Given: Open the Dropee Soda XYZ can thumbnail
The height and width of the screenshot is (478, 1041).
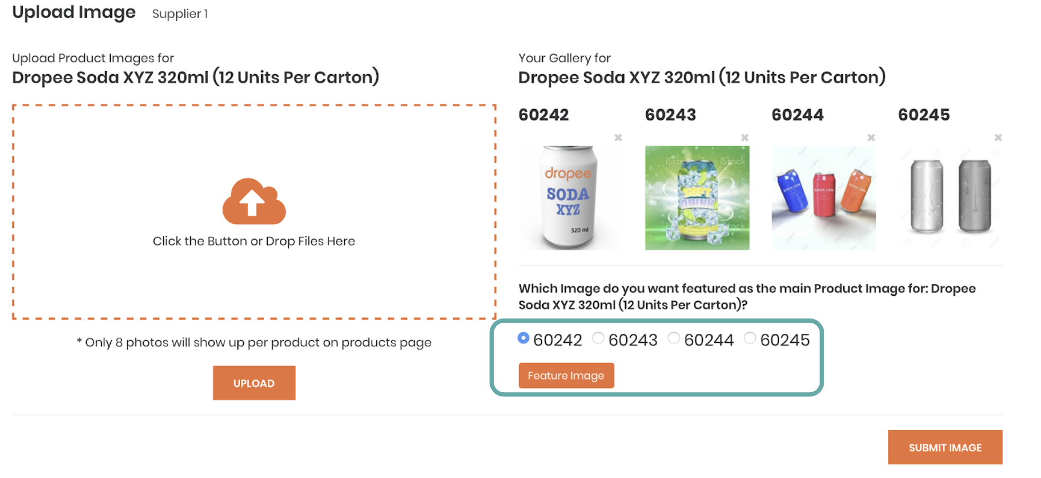Looking at the screenshot, I should coord(570,198).
